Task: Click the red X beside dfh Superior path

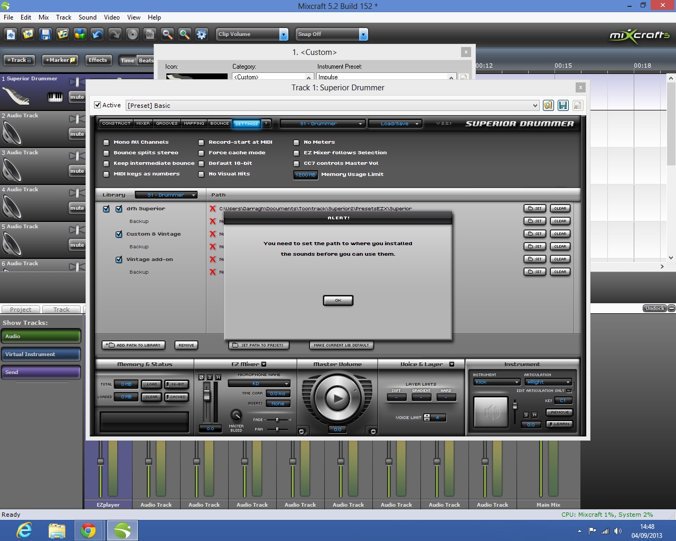Action: [x=213, y=209]
